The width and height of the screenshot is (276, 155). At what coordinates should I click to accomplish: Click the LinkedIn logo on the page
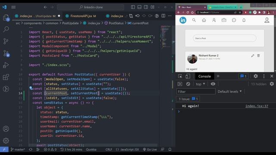coord(183,20)
